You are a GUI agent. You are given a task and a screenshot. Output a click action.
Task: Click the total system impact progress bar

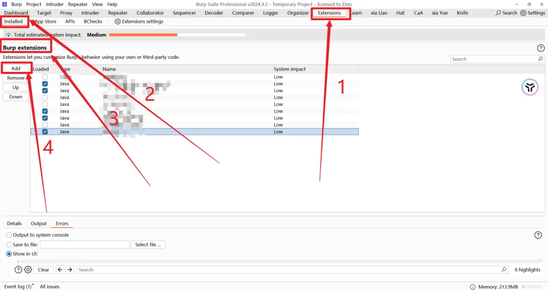coord(177,35)
